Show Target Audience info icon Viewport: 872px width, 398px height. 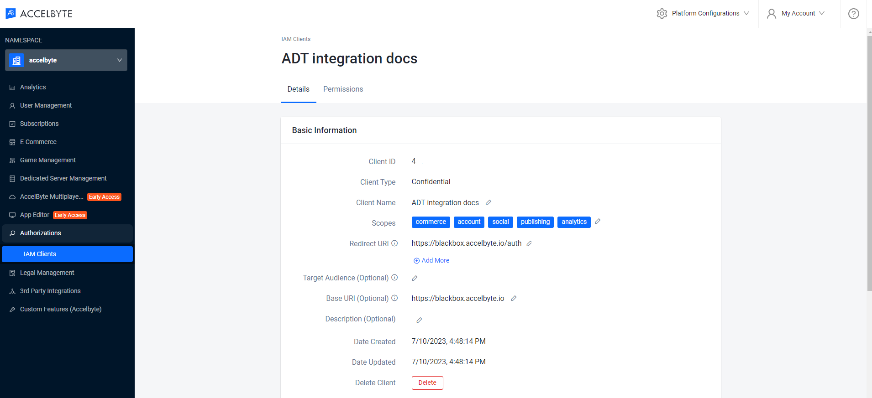tap(394, 278)
